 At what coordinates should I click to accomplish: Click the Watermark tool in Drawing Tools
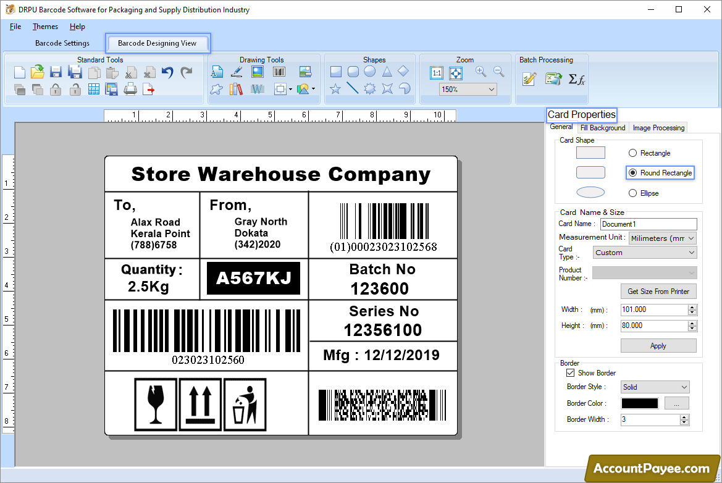coord(258,89)
